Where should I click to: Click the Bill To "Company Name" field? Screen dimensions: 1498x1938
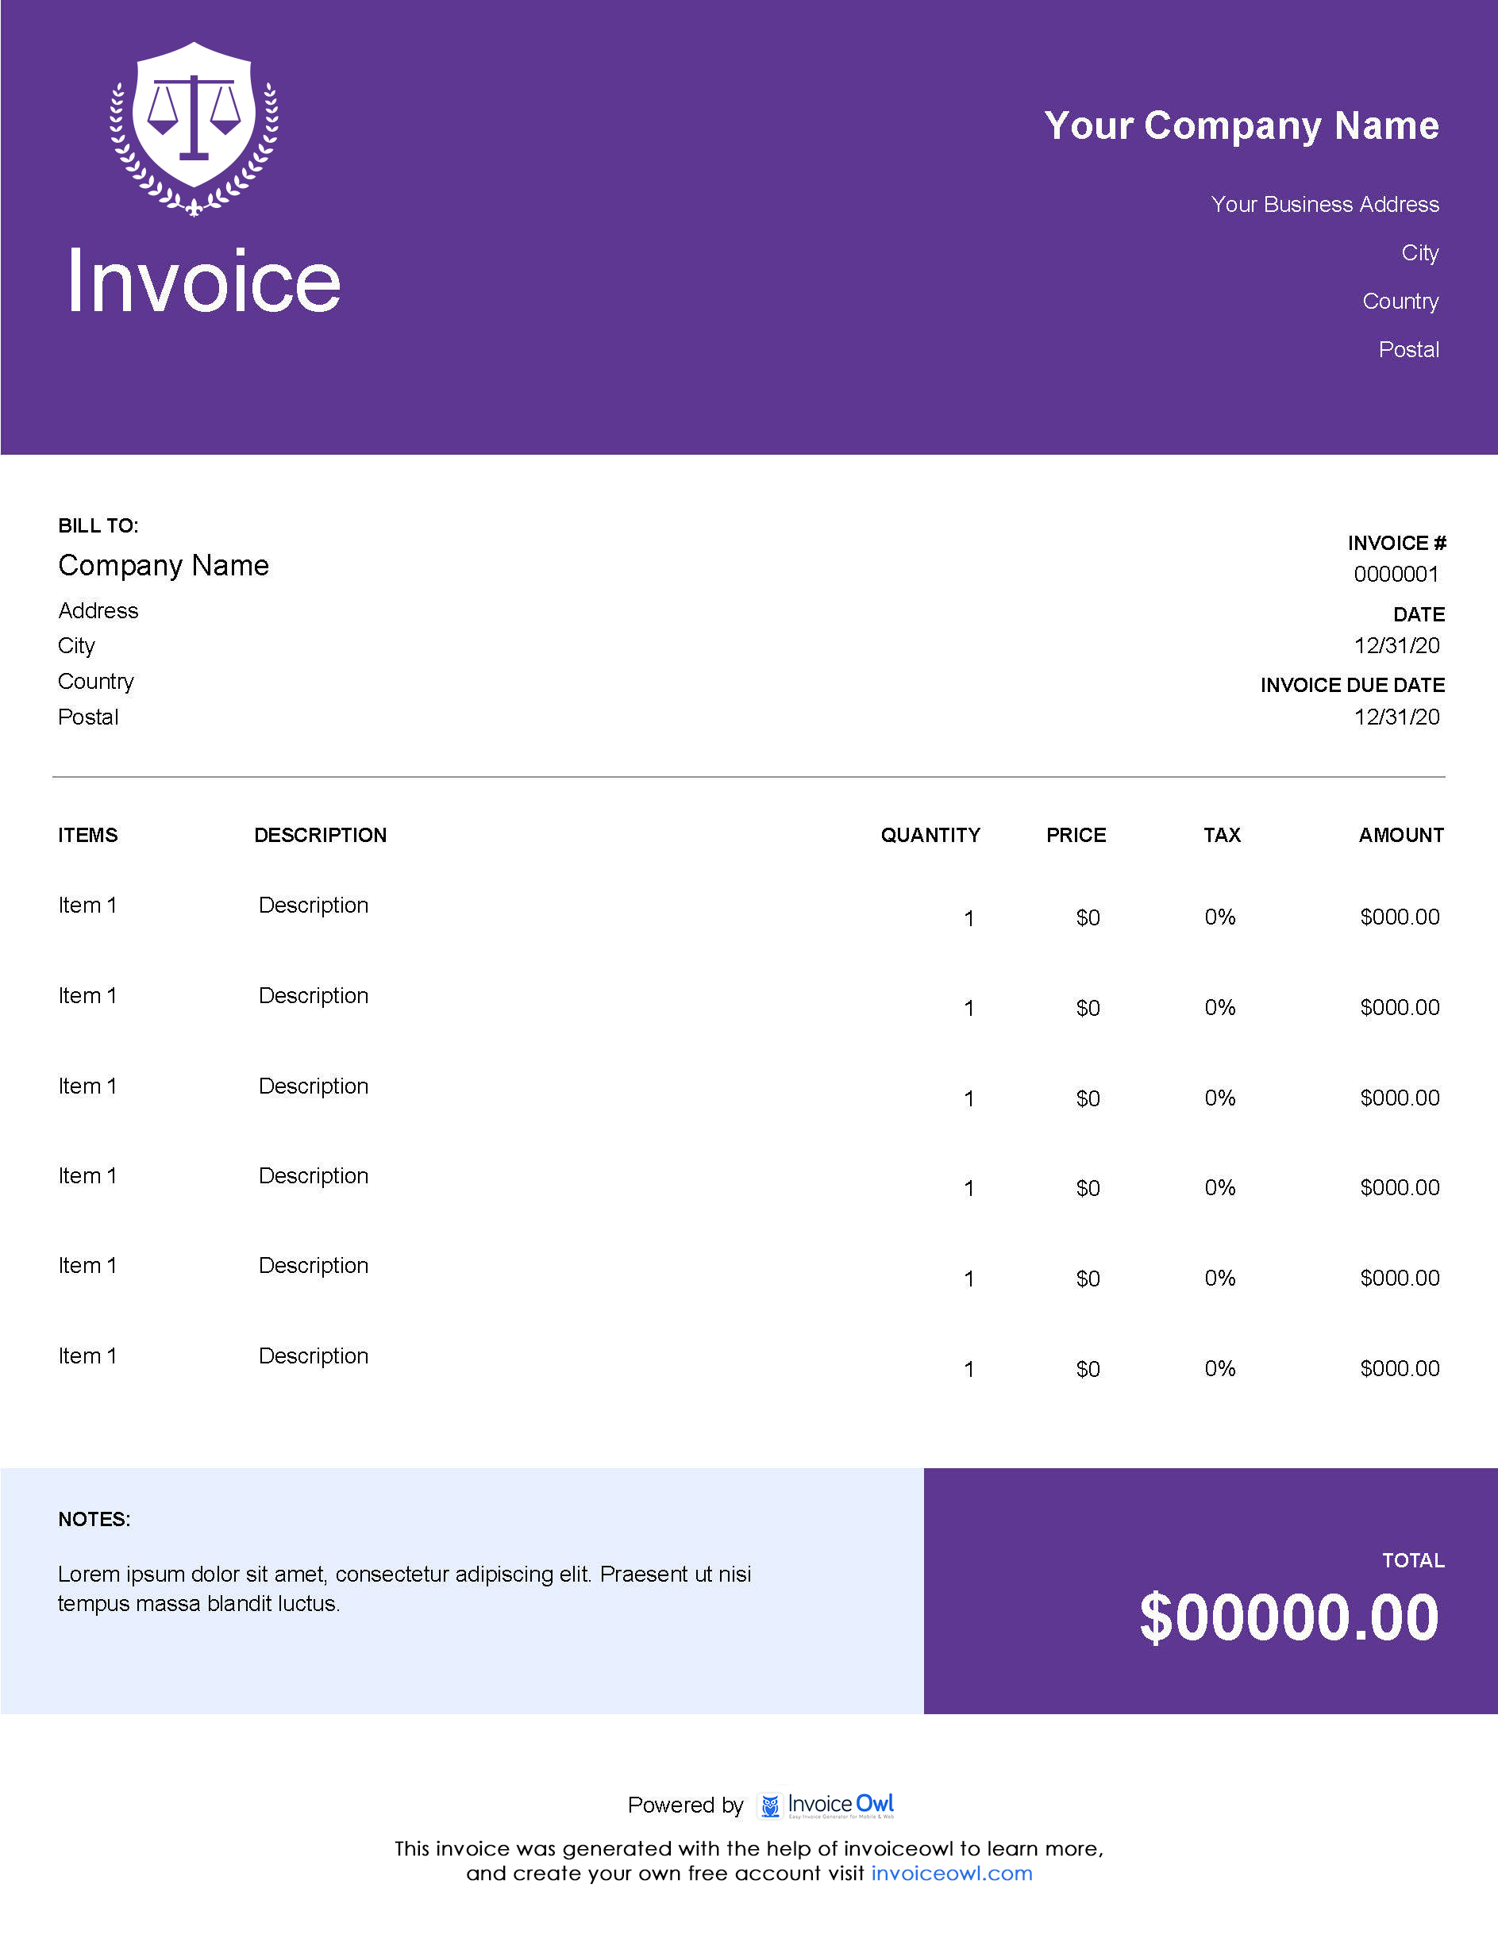tap(164, 565)
